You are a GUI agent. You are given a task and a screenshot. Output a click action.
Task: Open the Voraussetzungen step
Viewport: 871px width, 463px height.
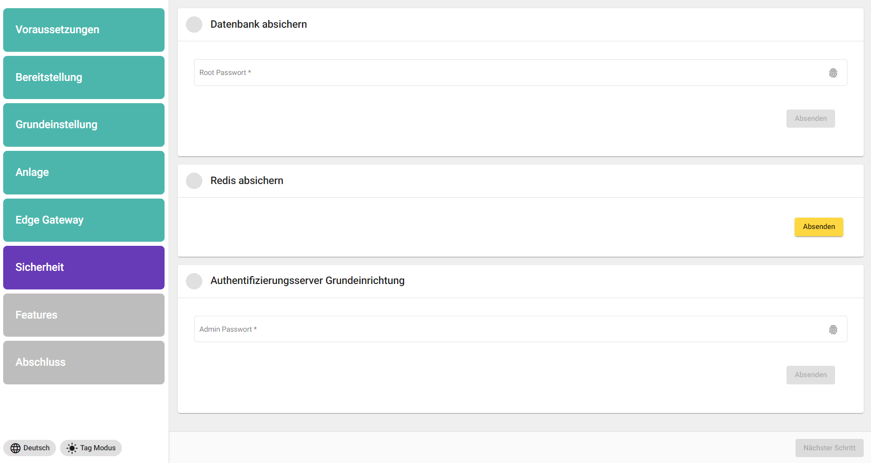tap(84, 30)
